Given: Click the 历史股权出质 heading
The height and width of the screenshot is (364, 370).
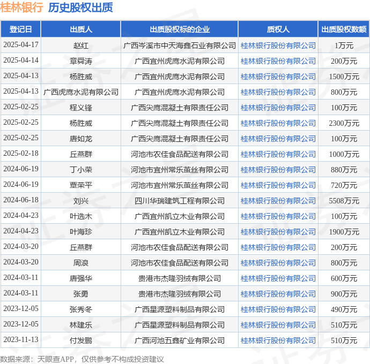Looking at the screenshot, I should [x=80, y=7].
